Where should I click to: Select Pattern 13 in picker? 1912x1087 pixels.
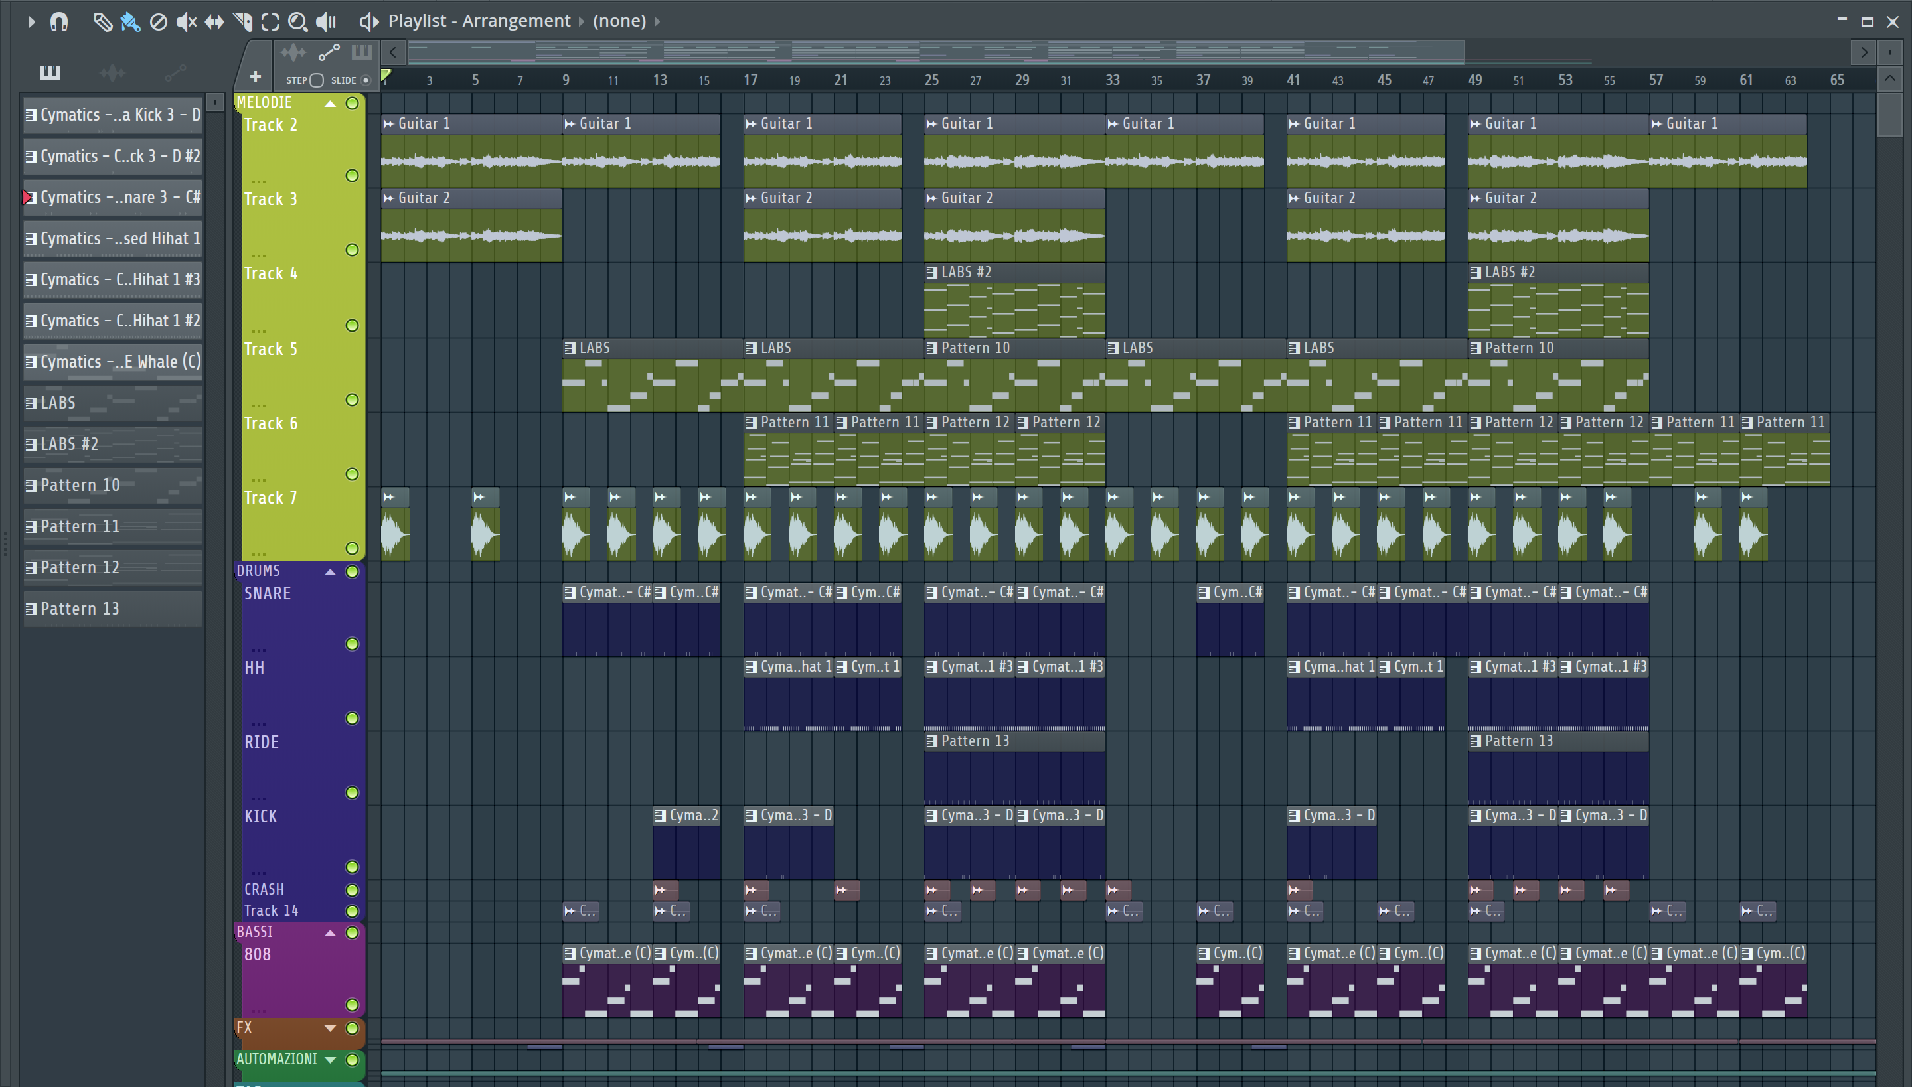point(113,609)
